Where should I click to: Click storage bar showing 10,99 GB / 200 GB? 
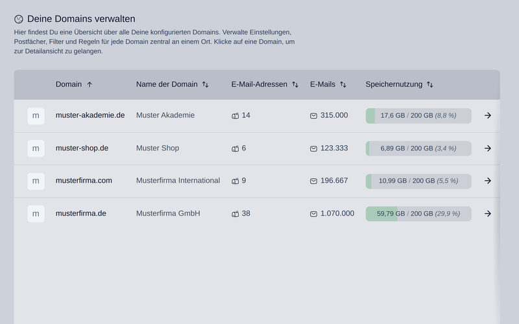click(x=418, y=181)
